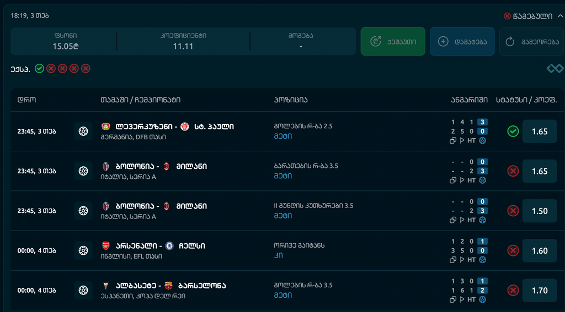Screen dimensions: 565x312
Task: Click the ინგლისი, EFL თასი league text
Action: click(131, 256)
